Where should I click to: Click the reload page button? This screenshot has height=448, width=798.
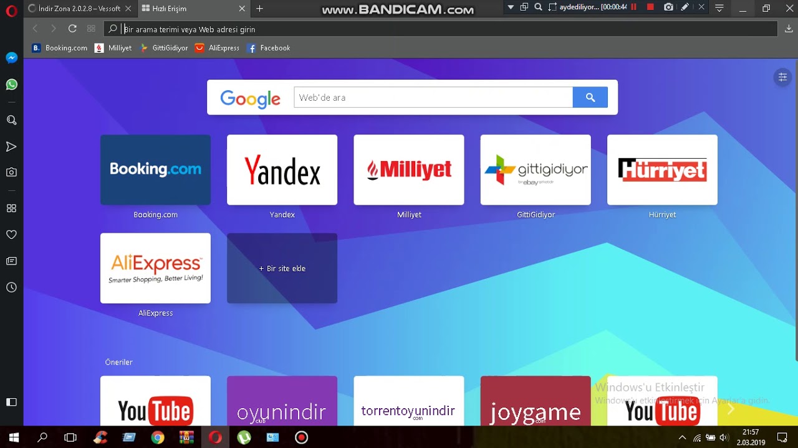(x=72, y=29)
